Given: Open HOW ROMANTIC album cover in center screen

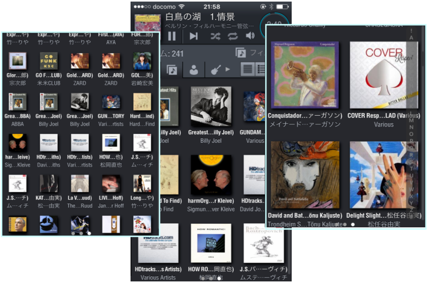Looking at the screenshot, I should click(x=211, y=243).
